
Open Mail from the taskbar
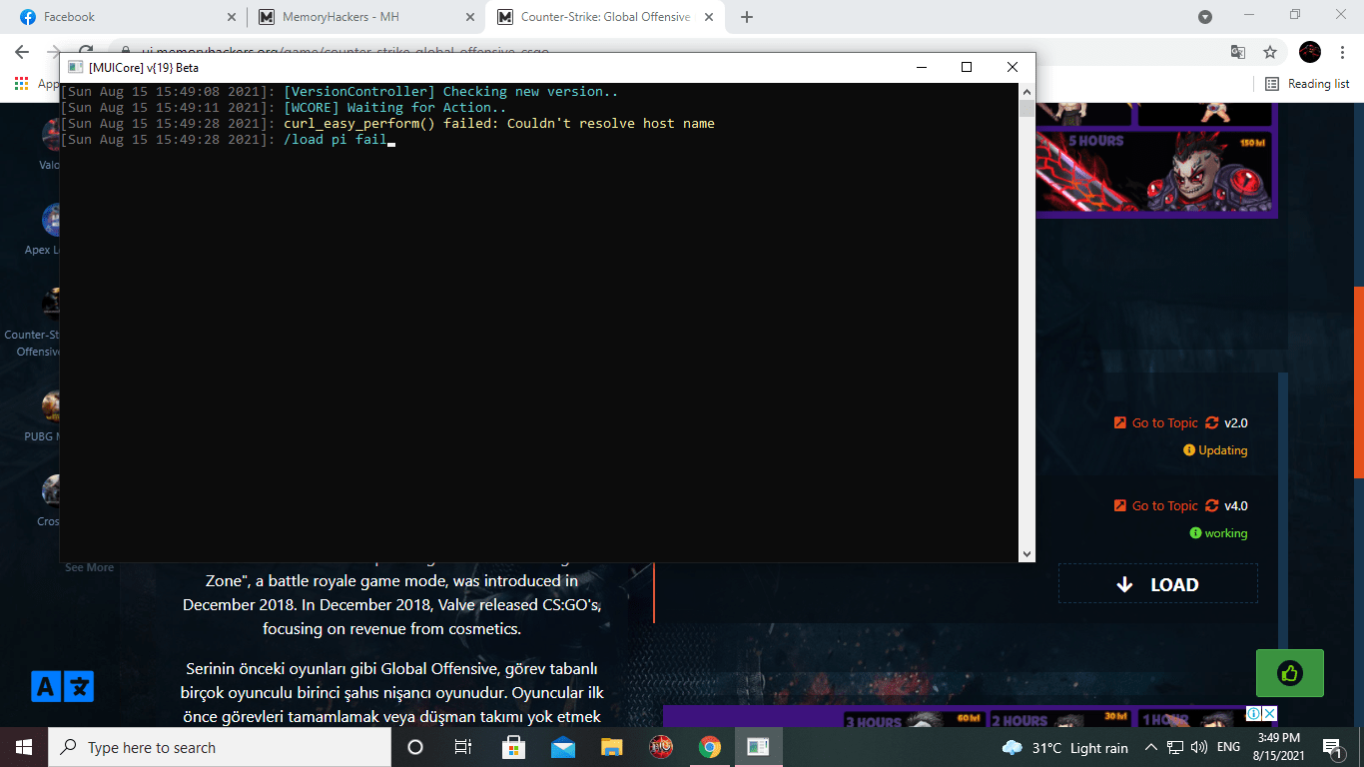[562, 747]
